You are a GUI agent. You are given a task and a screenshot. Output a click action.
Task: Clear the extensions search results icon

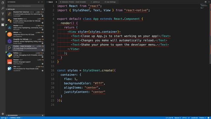tap(39, 2)
